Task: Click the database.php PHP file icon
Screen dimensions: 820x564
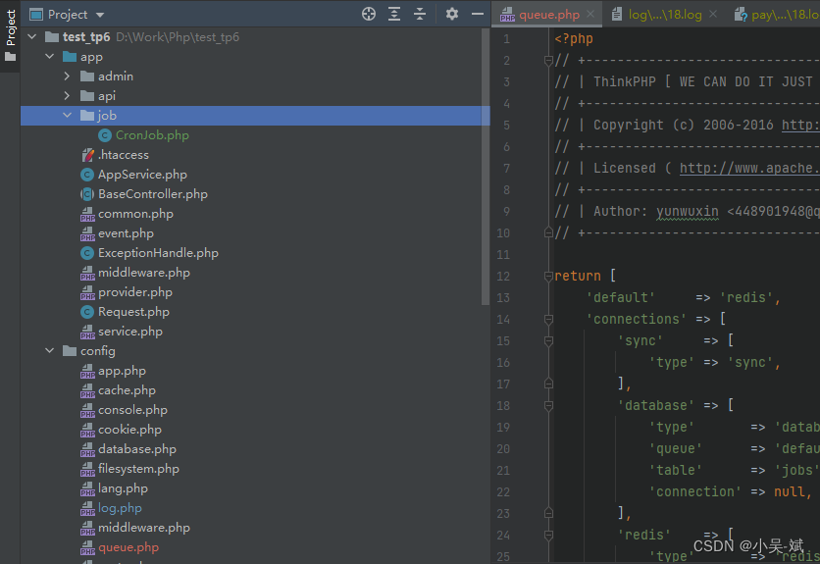Action: [87, 449]
